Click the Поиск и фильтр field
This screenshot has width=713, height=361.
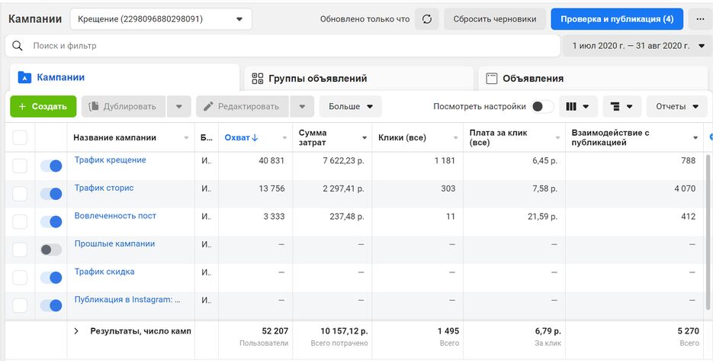(282, 46)
